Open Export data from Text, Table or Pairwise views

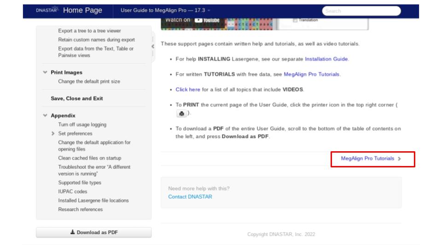coord(96,52)
